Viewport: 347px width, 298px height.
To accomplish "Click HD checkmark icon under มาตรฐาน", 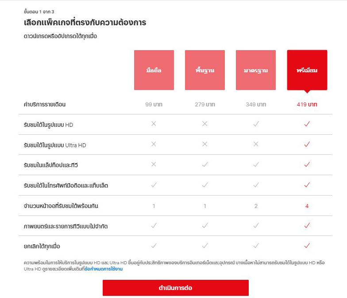I will pos(256,124).
